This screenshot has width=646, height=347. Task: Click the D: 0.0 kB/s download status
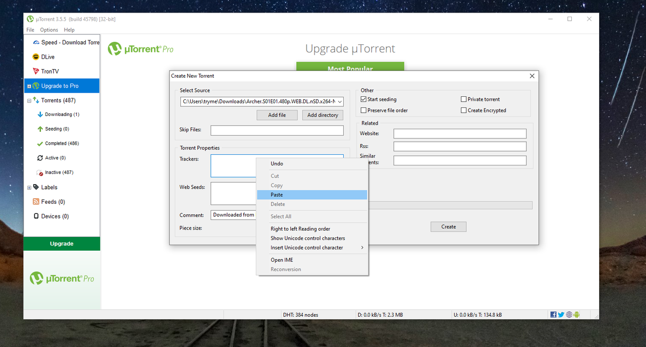(380, 315)
